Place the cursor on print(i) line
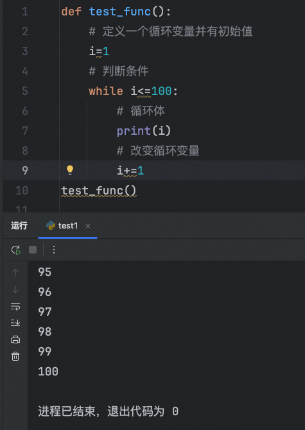305x430 pixels. coord(144,131)
